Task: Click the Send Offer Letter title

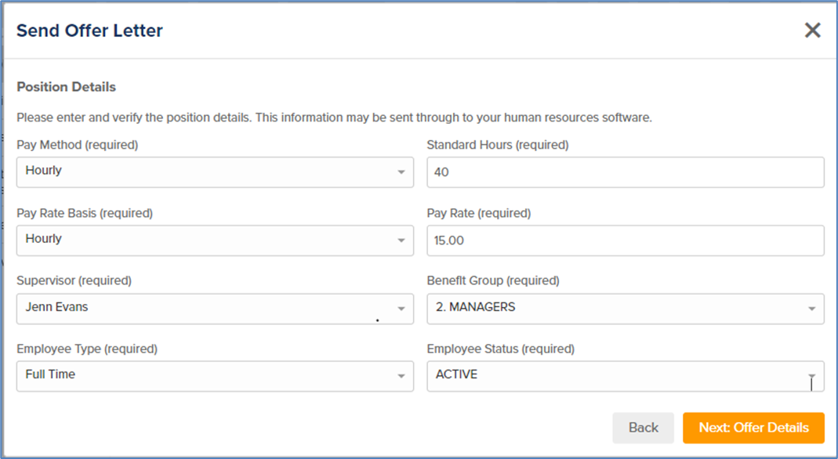Action: (90, 31)
